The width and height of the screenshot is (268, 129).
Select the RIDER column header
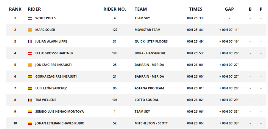(34, 9)
